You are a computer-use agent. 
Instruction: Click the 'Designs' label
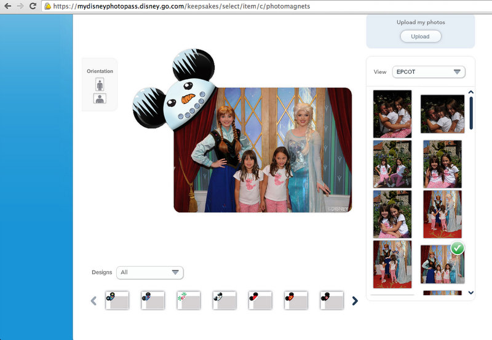[101, 272]
